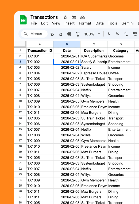The image size is (139, 204).
Task: Rename the Transactions document title
Action: (44, 17)
